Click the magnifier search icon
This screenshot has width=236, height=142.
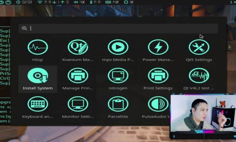coord(25,28)
